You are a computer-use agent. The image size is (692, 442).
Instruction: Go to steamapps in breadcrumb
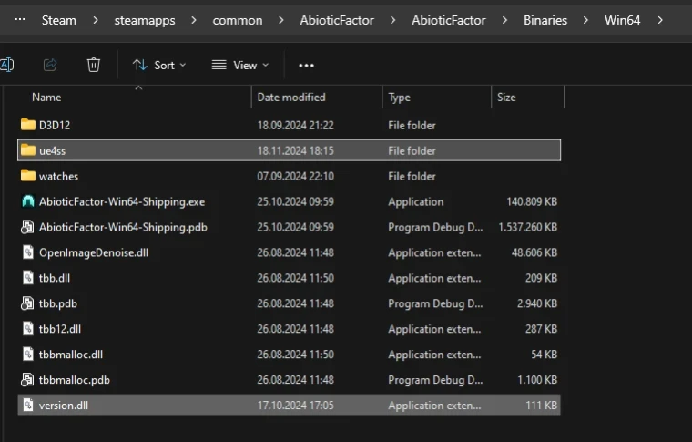(145, 20)
